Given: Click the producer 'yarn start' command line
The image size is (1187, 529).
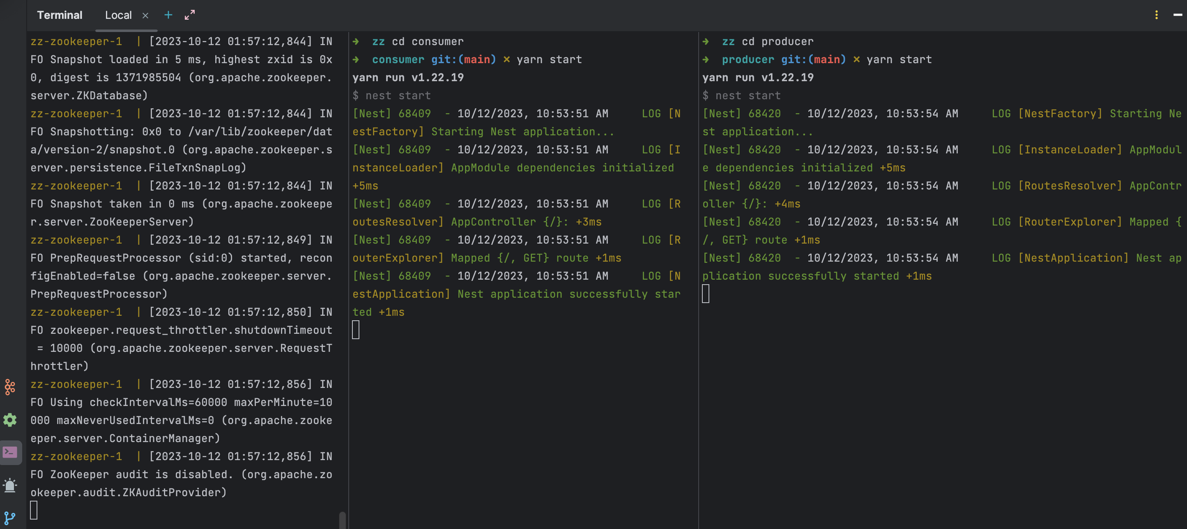Looking at the screenshot, I should coord(899,59).
